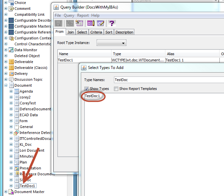Click the TestDoc1 1 alias cell
224x196 pixels.
point(192,60)
